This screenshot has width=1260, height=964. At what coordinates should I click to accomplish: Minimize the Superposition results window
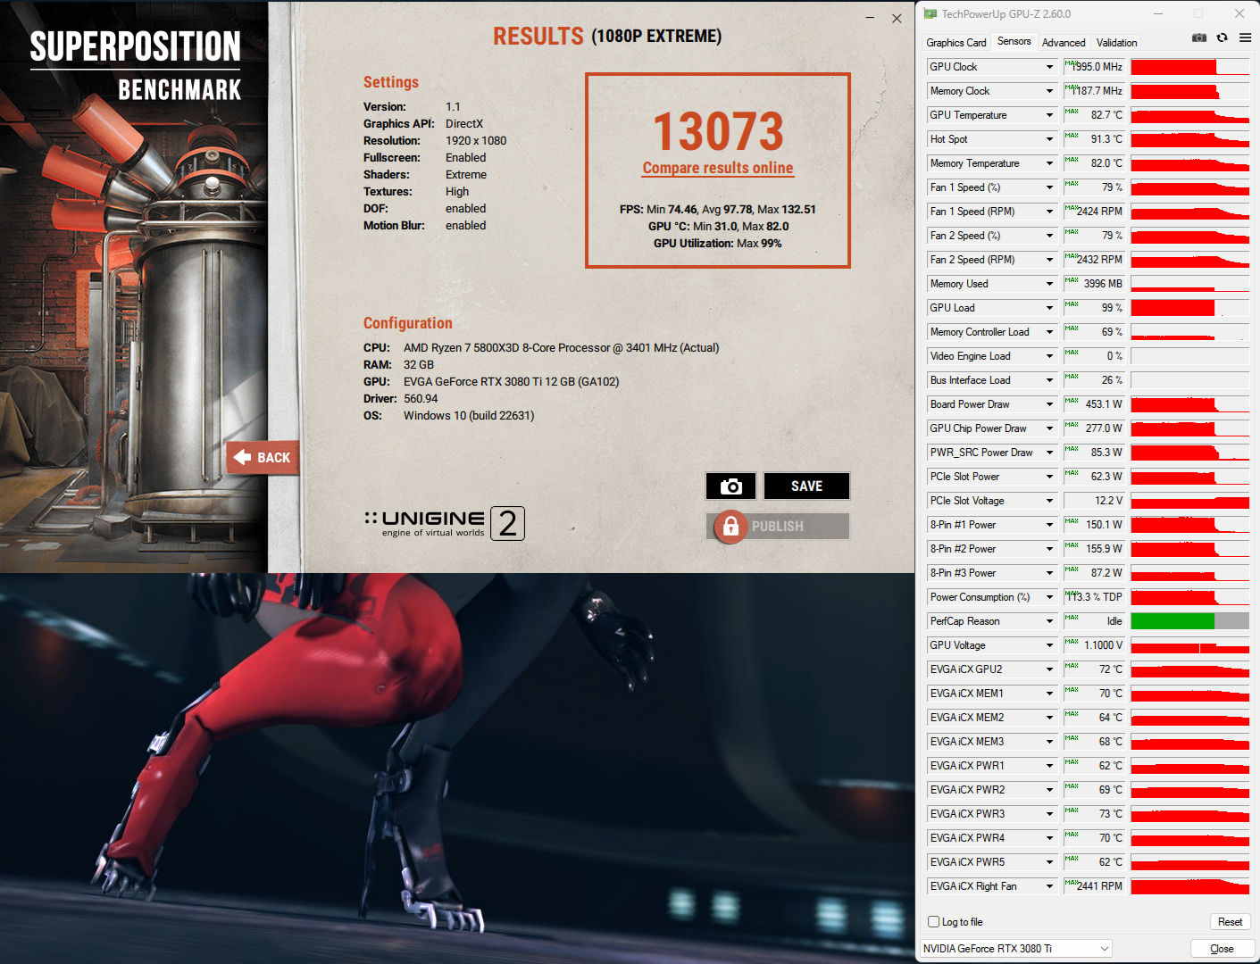871,18
